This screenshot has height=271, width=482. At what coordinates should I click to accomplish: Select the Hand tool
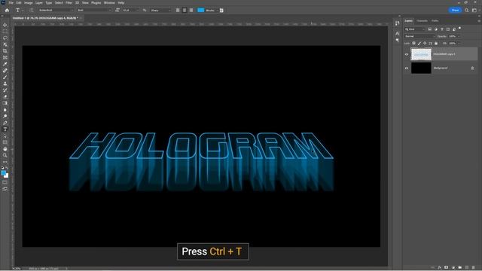[5, 149]
